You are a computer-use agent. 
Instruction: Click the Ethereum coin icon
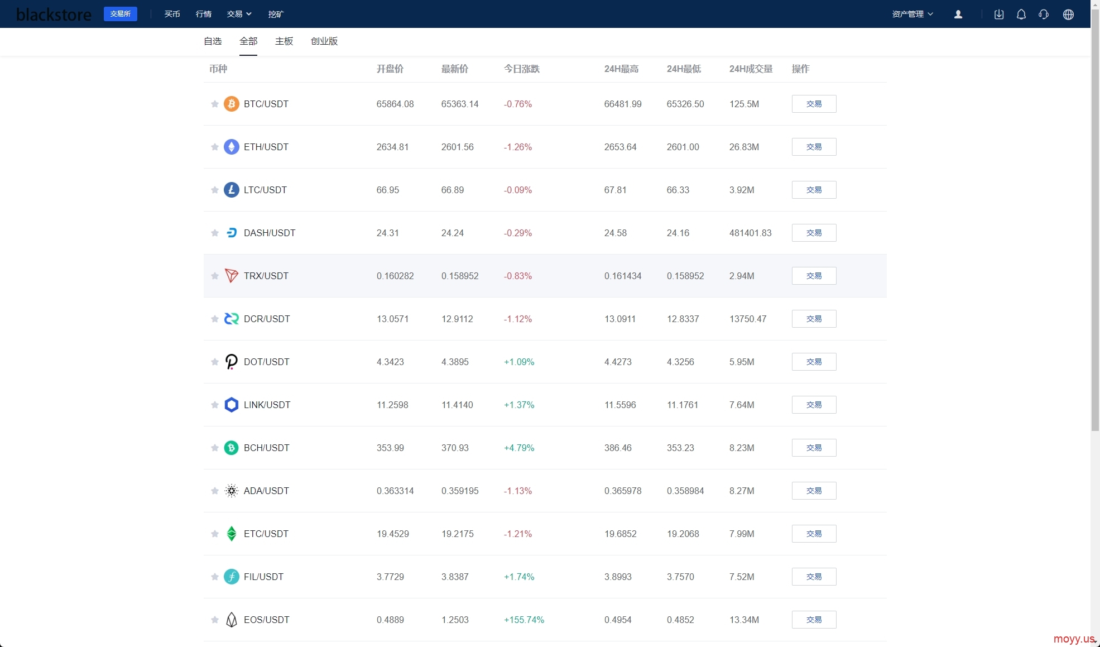232,147
